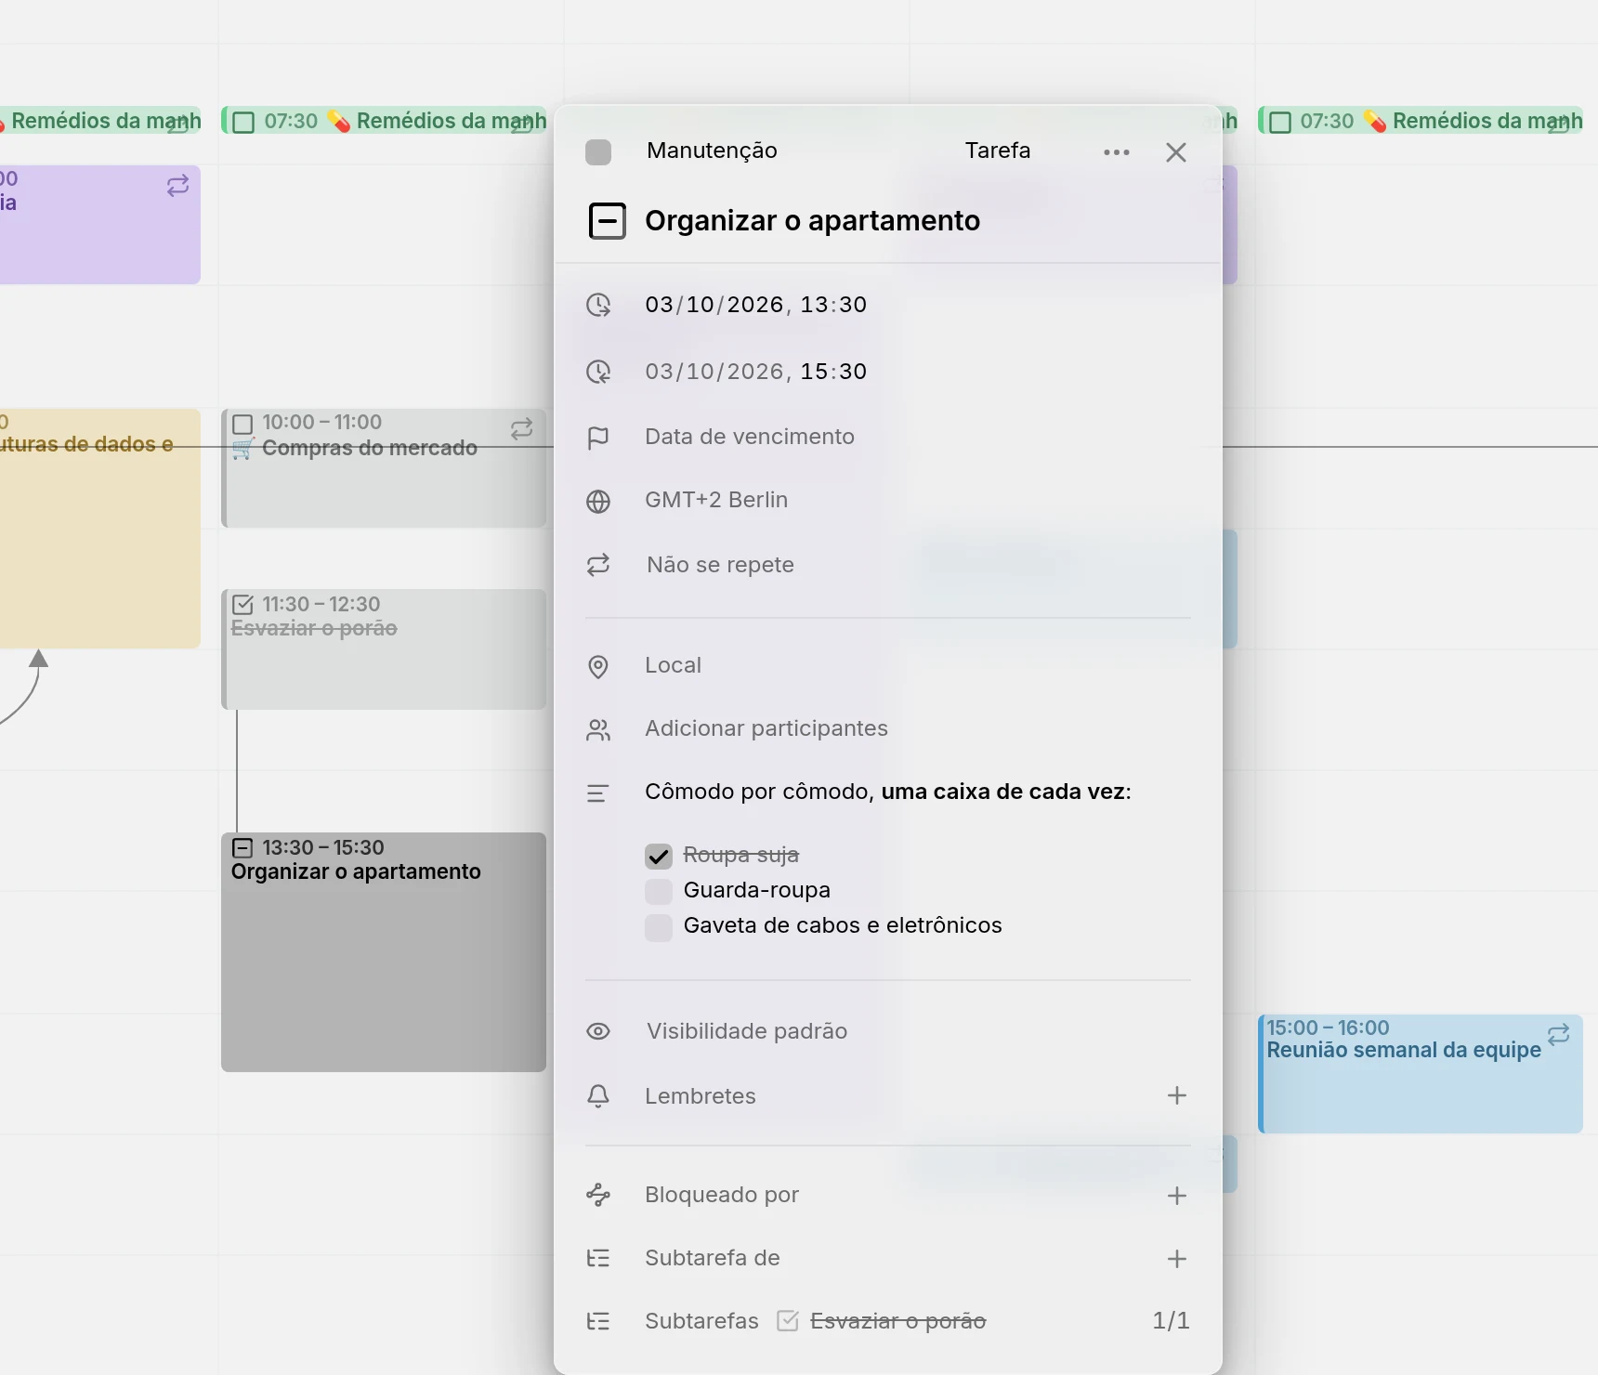Add a parent with the Subtarefa de plus

pyautogui.click(x=1177, y=1259)
